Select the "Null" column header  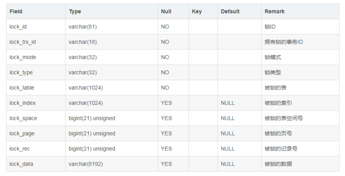166,12
